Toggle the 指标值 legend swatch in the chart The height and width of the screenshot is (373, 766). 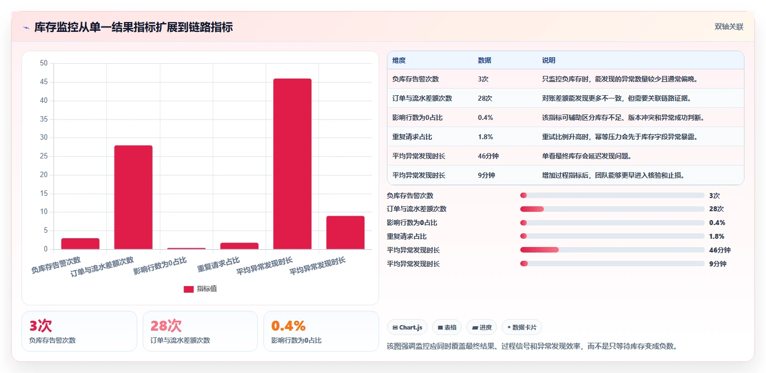(188, 289)
